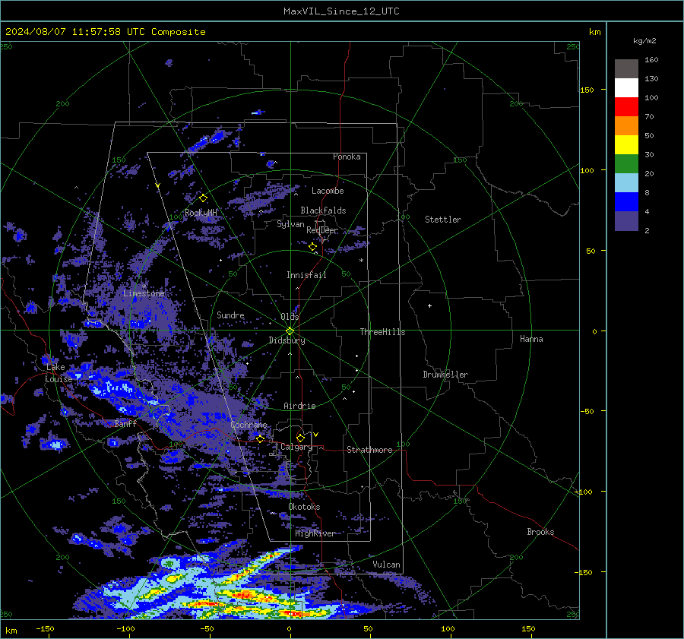
Task: Pick the red 70-100 legend color swatch
Action: click(x=626, y=107)
